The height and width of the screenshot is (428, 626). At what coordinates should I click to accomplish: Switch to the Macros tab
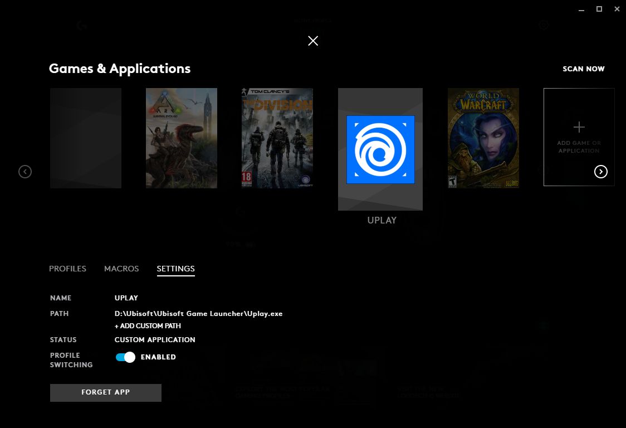coord(121,269)
